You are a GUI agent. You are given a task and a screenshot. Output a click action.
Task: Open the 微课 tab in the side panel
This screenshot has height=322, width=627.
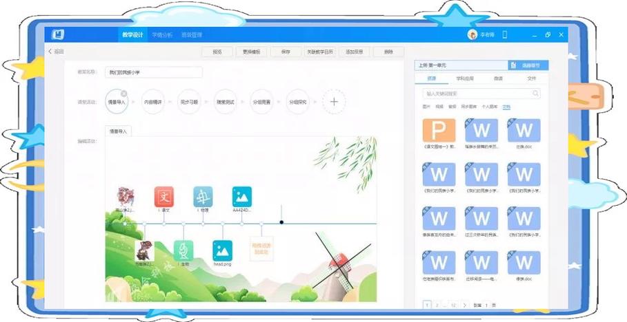coord(498,78)
